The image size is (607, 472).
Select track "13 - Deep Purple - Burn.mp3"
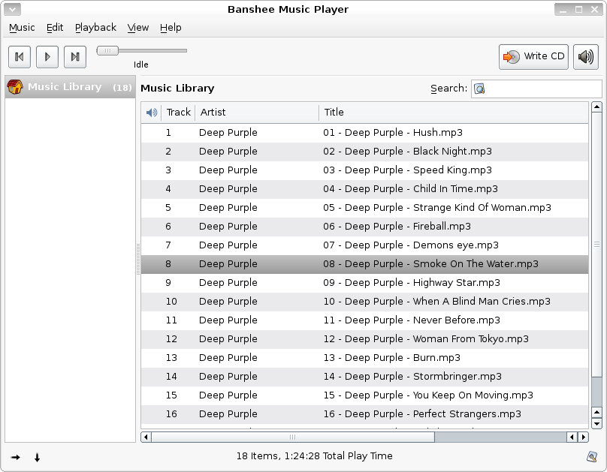click(364, 358)
